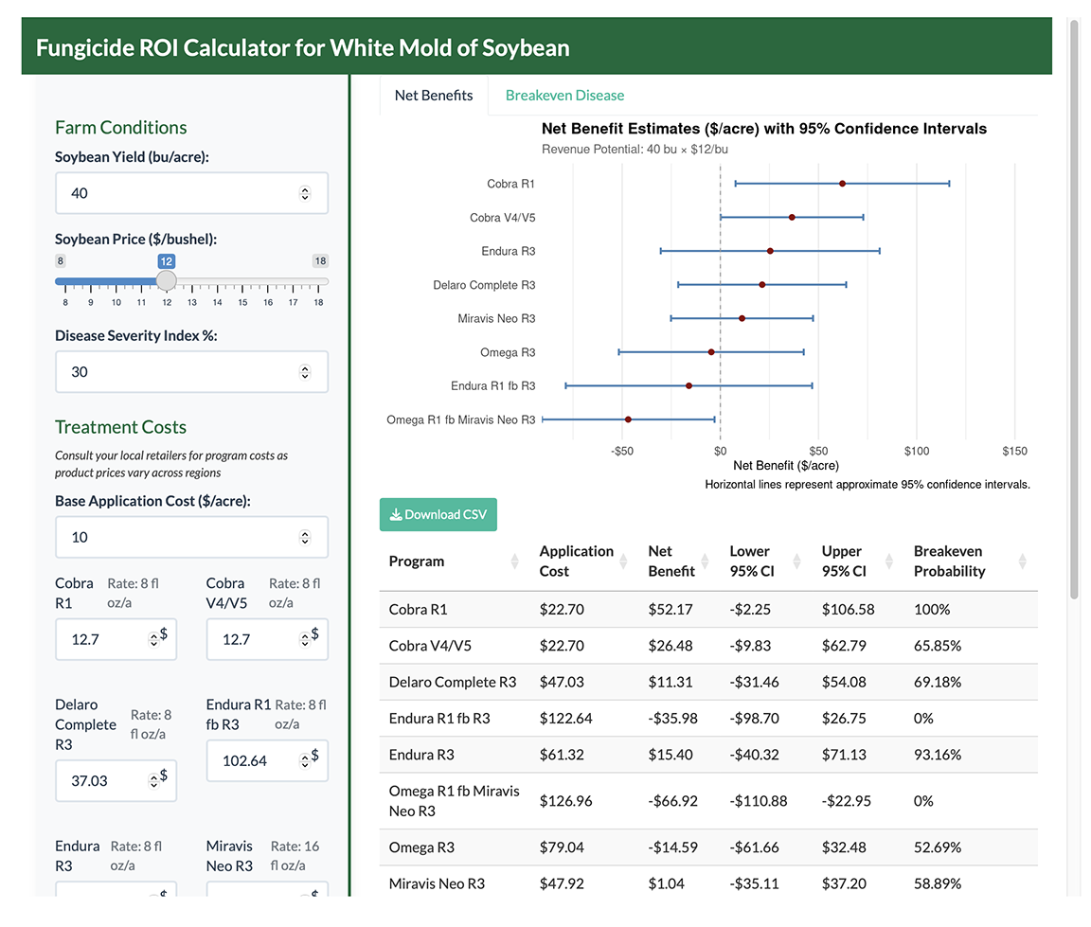The height and width of the screenshot is (927, 1091).
Task: Click the Soybean Price slider handle
Action: (x=167, y=280)
